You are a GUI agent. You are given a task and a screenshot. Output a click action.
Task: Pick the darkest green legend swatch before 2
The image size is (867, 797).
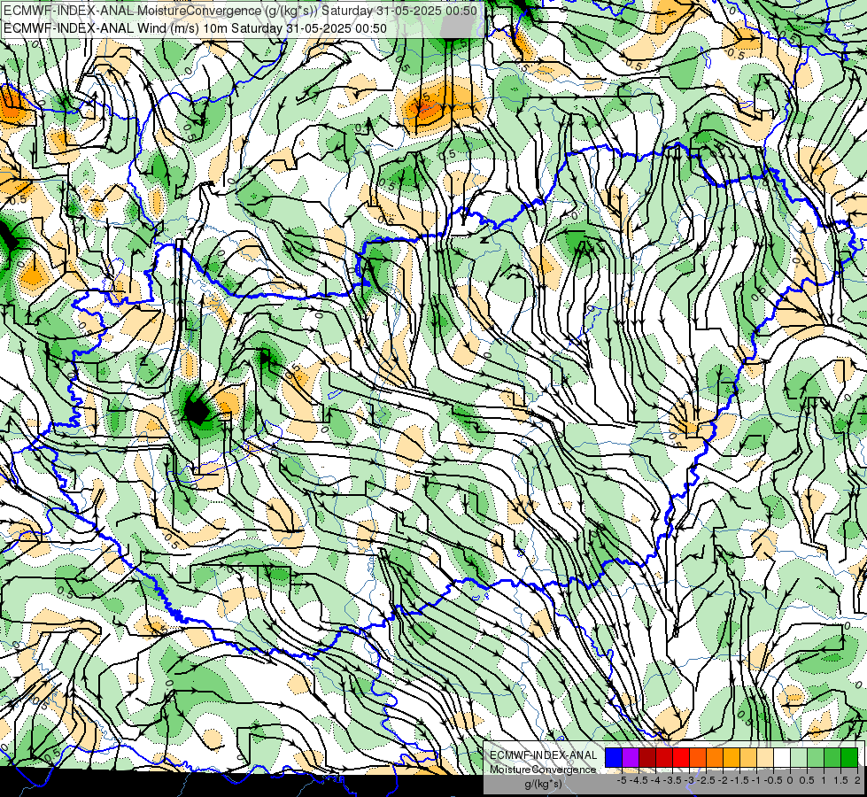click(848, 757)
